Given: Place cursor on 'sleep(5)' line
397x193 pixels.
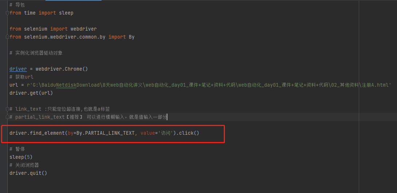Looking at the screenshot, I should (x=21, y=157).
